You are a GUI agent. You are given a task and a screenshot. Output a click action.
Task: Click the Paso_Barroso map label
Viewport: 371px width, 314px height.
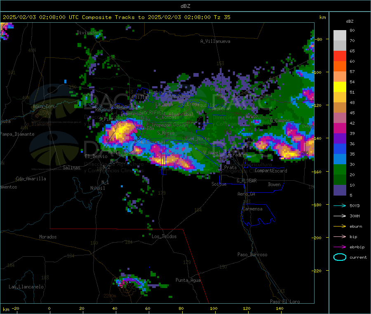click(252, 255)
